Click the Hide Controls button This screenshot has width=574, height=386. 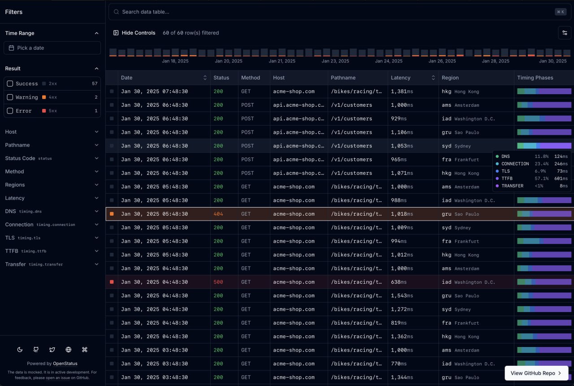pos(134,33)
